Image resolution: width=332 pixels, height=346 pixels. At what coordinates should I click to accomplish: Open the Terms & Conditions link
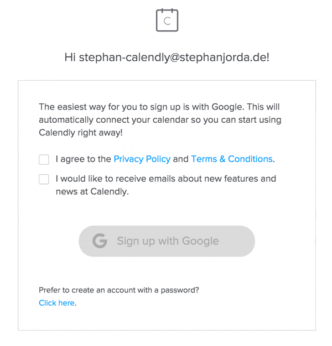232,159
